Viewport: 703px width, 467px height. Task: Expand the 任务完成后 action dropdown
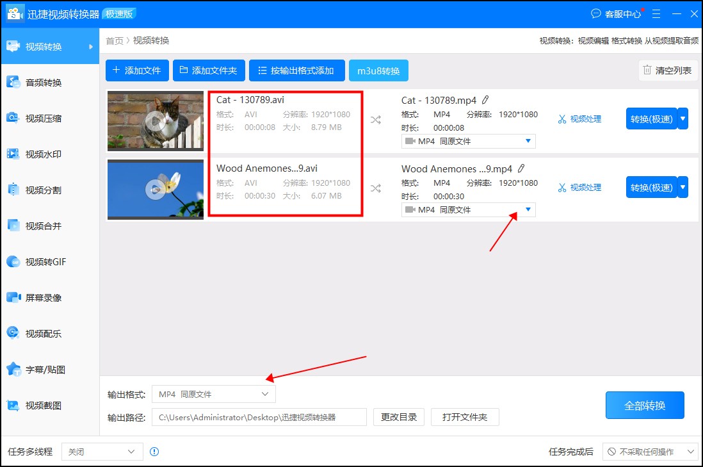(650, 452)
